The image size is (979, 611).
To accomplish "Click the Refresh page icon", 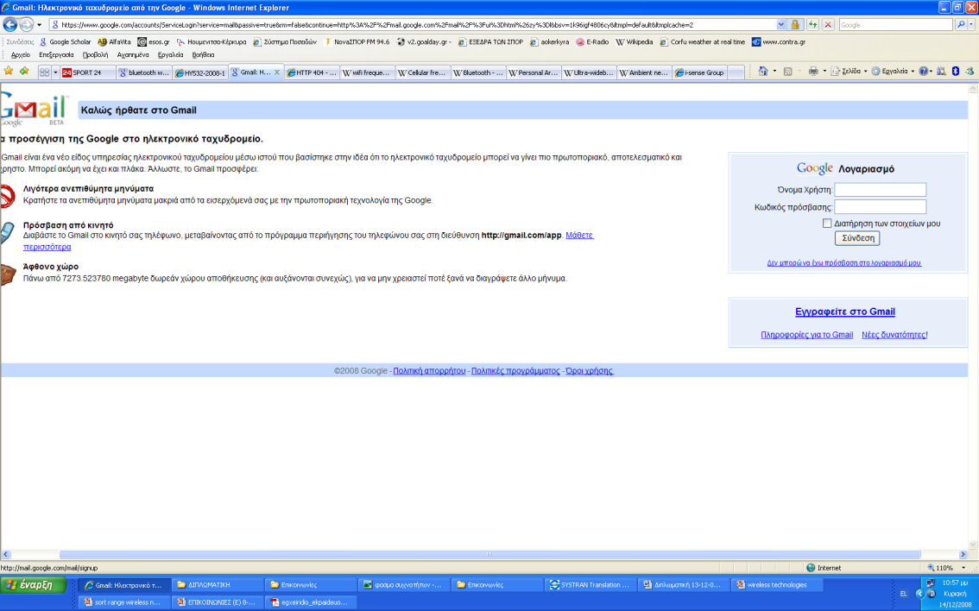I will [812, 25].
